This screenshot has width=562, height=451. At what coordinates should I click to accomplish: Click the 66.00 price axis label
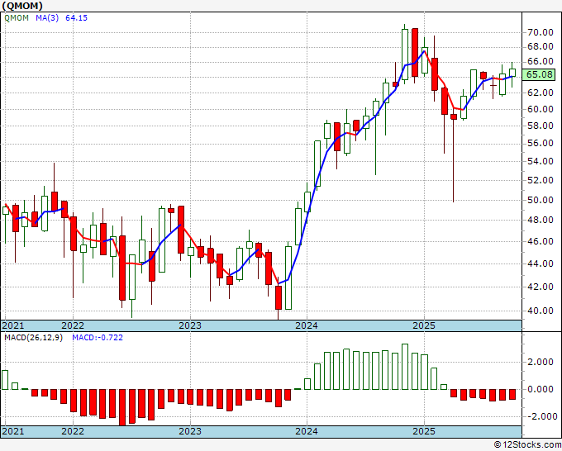click(x=541, y=62)
